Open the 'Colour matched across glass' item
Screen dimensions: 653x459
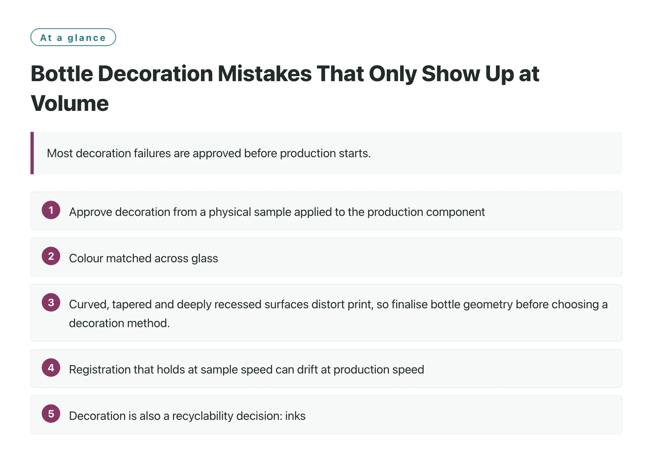click(x=326, y=257)
